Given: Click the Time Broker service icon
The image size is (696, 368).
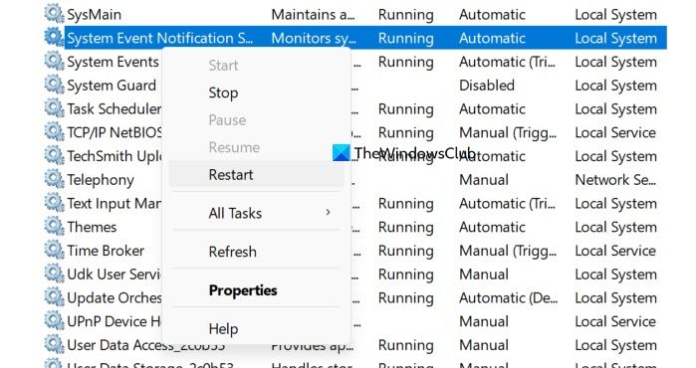Looking at the screenshot, I should pos(54,250).
